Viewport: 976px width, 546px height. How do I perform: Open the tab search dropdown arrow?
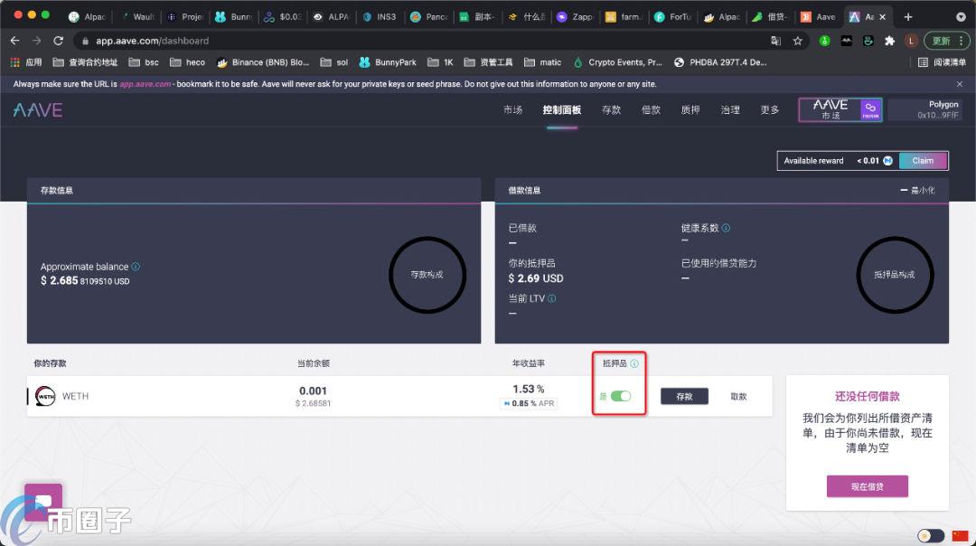[x=961, y=17]
